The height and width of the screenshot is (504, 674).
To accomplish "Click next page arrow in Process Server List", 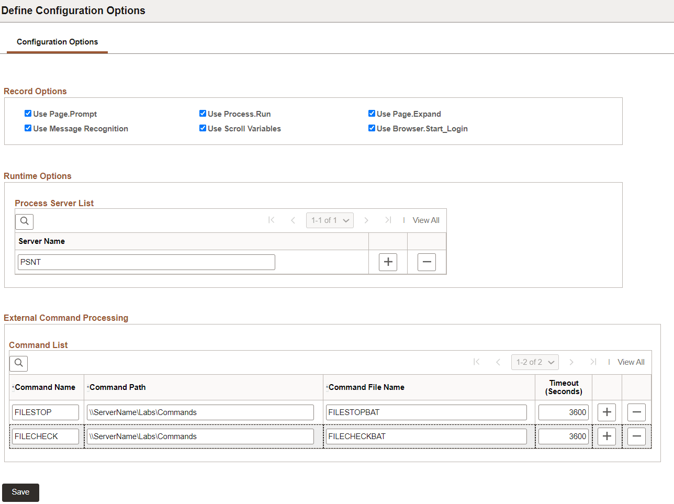I will coord(366,220).
